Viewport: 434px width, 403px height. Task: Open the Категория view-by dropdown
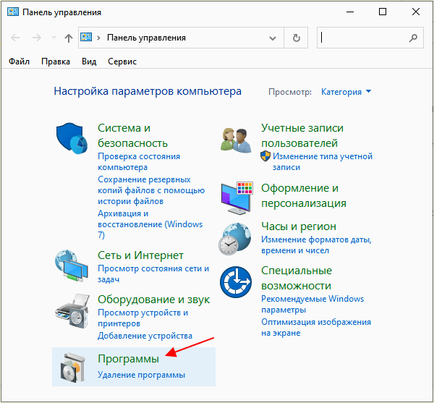(x=346, y=92)
